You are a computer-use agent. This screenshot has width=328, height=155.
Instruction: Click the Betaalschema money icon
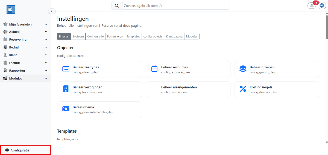66,109
